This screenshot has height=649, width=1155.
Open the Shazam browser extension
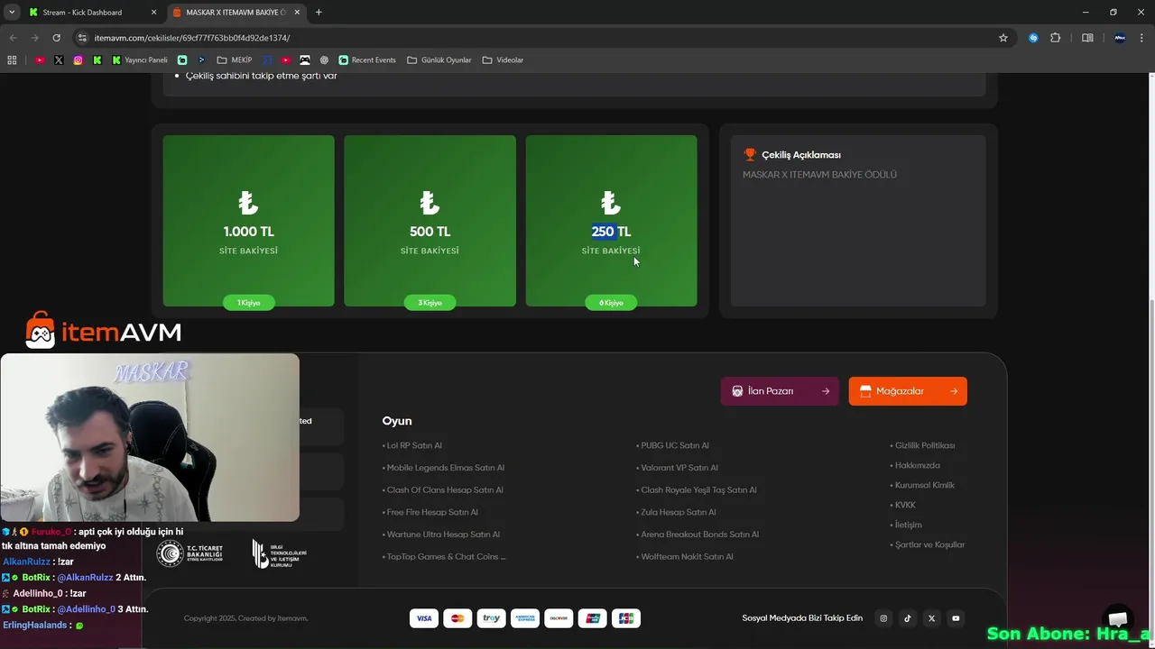pyautogui.click(x=1033, y=38)
